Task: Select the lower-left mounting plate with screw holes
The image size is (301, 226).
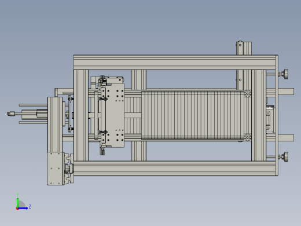Action: [x=56, y=169]
